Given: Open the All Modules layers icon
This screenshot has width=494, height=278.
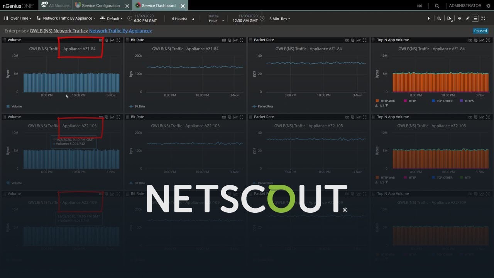Looking at the screenshot, I should (44, 5).
